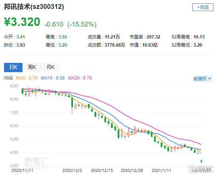Screen dimensions: 216x175
Task: Click the 2020/12/15 date axis label
Action: [x=102, y=170]
